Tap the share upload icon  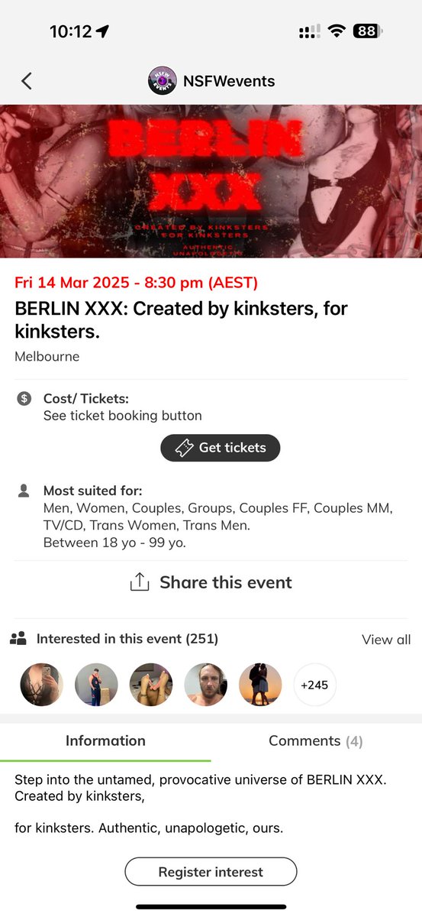tap(139, 582)
